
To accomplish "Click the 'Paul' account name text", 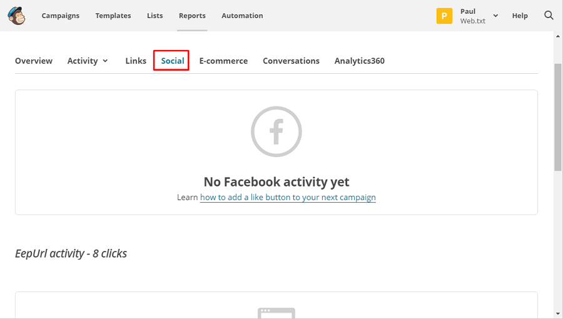I will 468,11.
